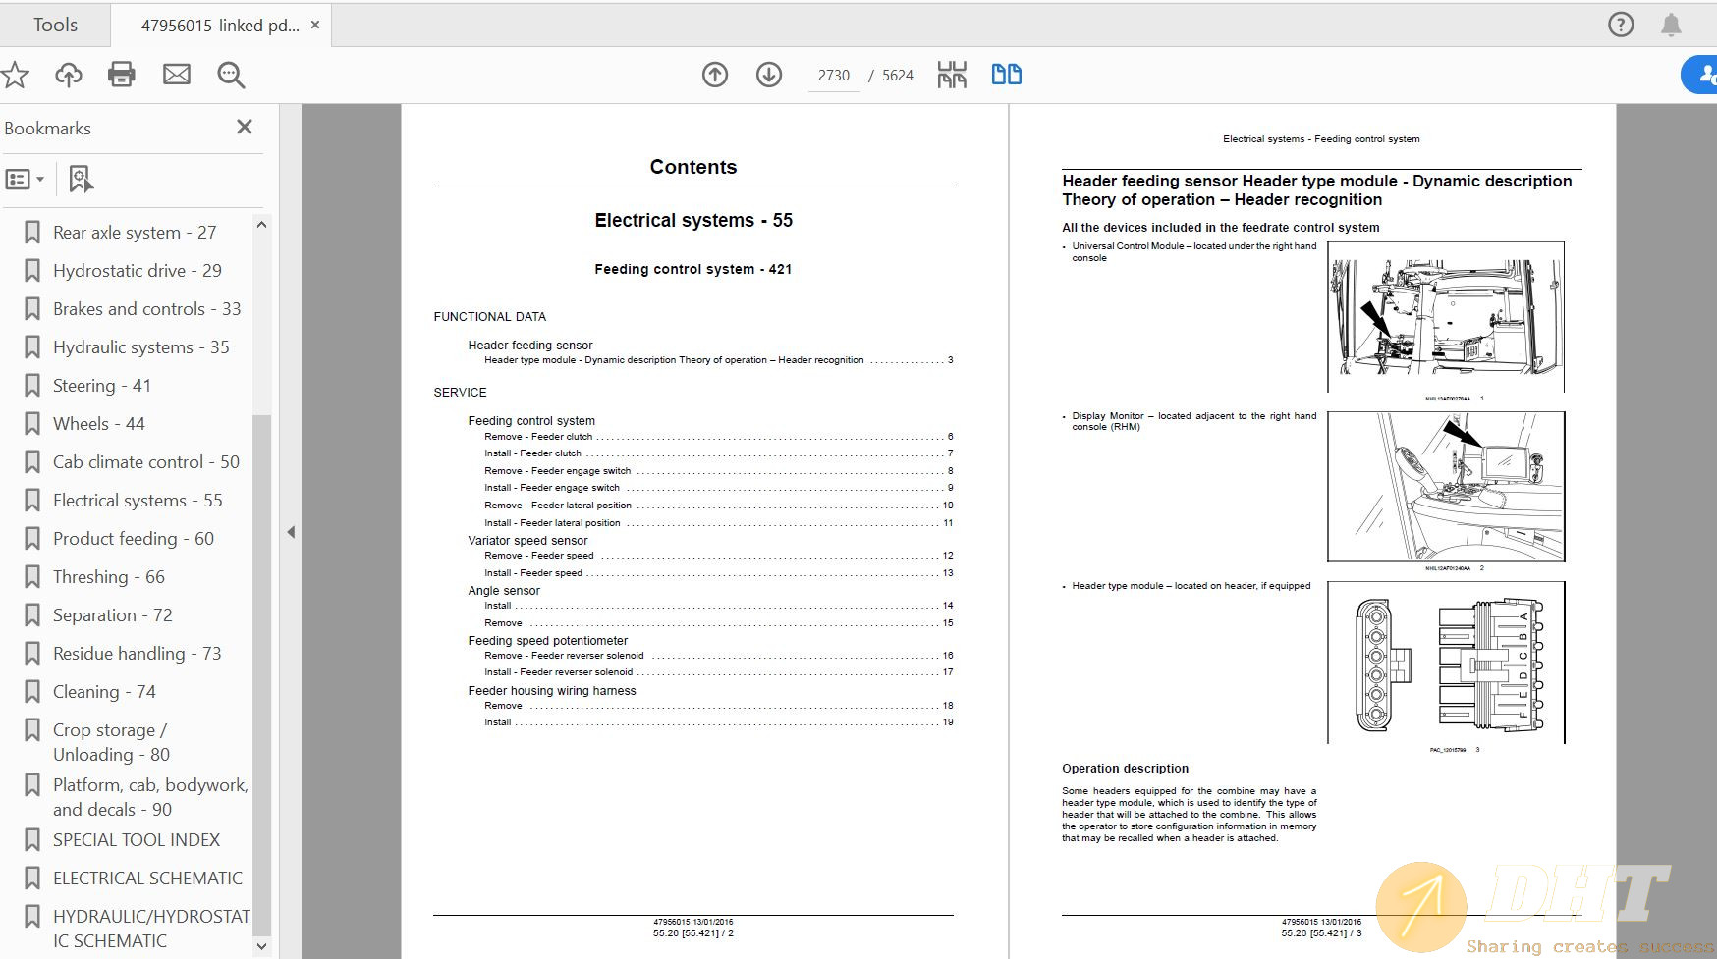Switch to two-page view mode
The height and width of the screenshot is (959, 1717).
pyautogui.click(x=1007, y=75)
